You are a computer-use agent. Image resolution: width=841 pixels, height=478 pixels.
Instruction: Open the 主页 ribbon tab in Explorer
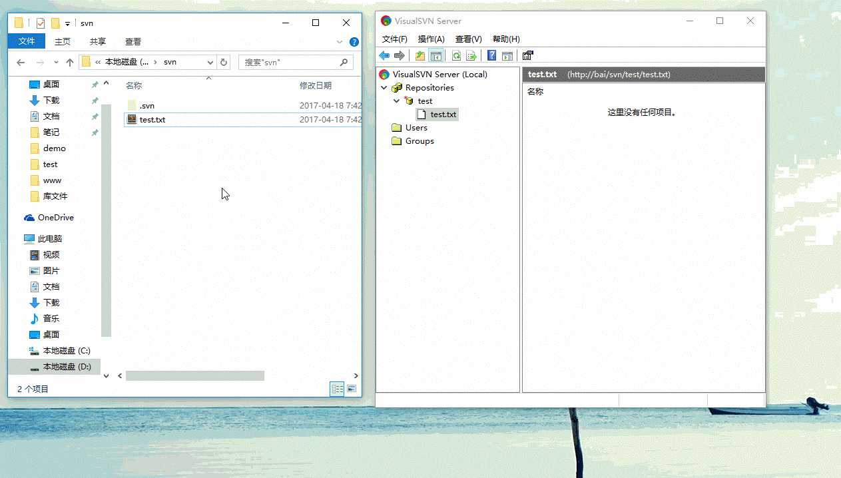pyautogui.click(x=63, y=41)
